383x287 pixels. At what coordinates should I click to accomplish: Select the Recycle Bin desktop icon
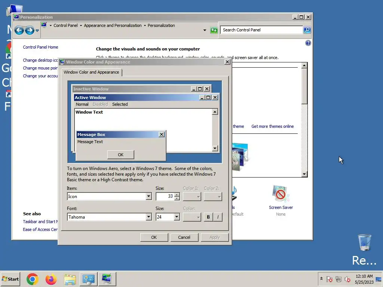coord(364,249)
